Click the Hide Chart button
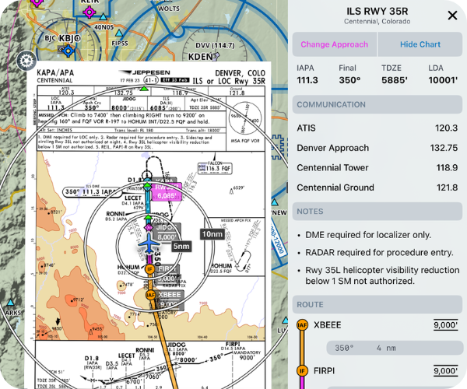 pyautogui.click(x=420, y=44)
